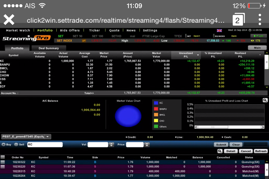Select the FTSE Large Cap tab
The image size is (269, 179).
pos(153,36)
